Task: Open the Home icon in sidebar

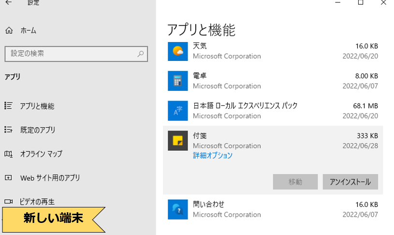Action: (9, 30)
